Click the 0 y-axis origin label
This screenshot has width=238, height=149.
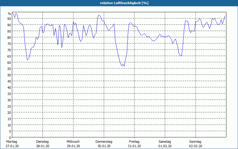tap(10, 138)
